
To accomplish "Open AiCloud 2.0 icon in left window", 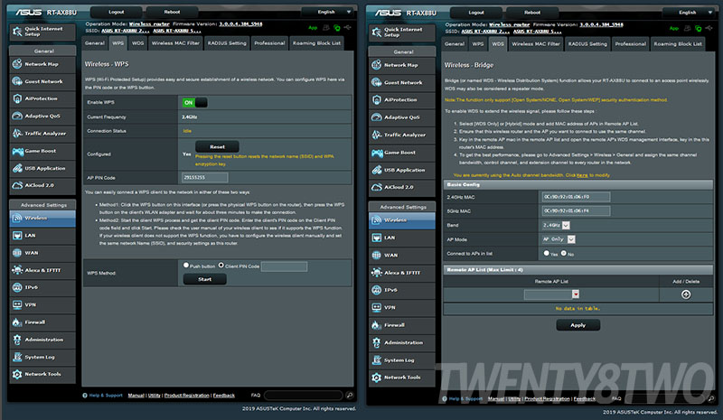I will [17, 185].
